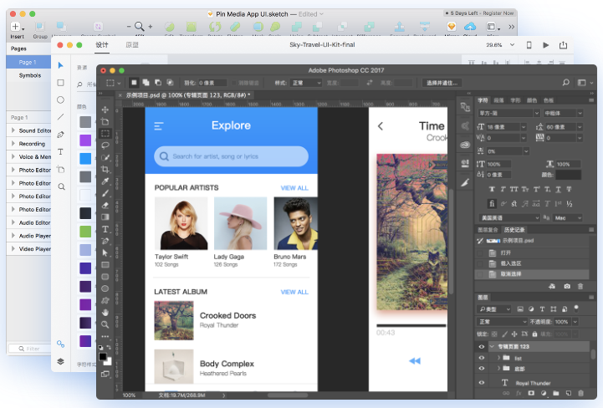This screenshot has height=408, width=603.
Task: Switch to the 原型 tab in Sky-Travel window
Action: [x=132, y=45]
